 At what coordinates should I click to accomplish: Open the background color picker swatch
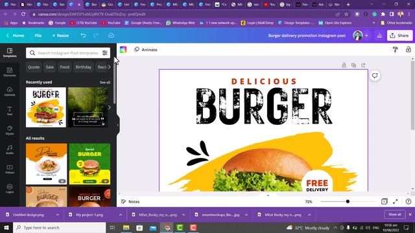click(123, 50)
